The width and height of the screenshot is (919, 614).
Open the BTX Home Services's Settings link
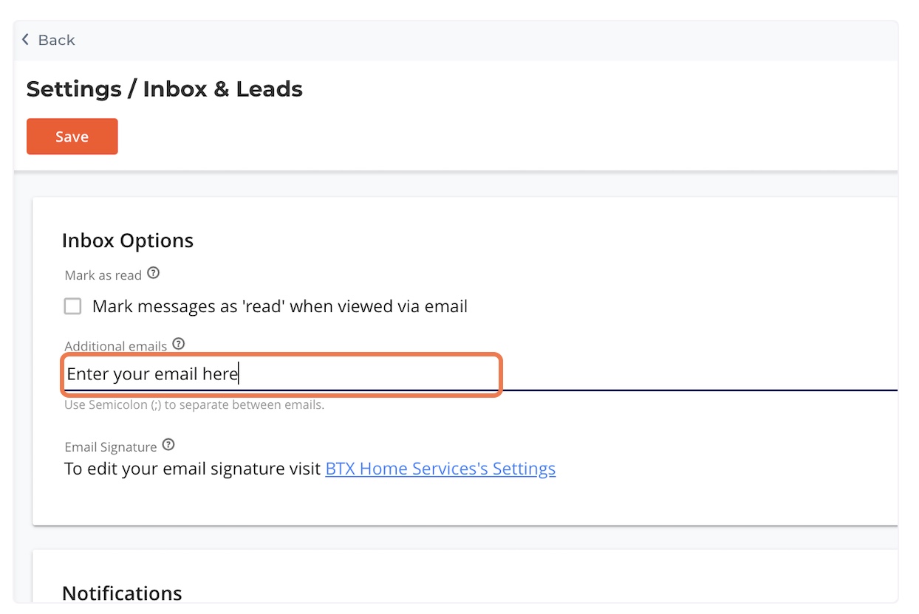coord(440,469)
